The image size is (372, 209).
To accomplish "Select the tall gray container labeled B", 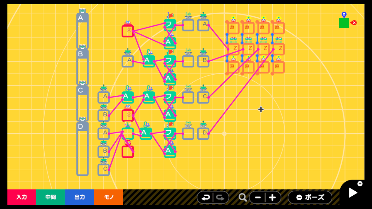I will coord(82,67).
